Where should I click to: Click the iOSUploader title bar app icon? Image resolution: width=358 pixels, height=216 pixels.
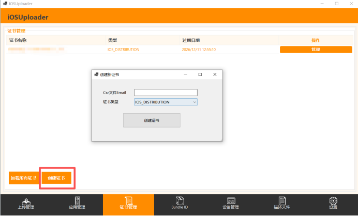click(x=5, y=3)
